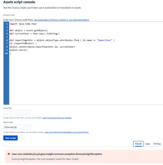Screen dimensions: 163x165
Task: Open the Result tab
Action: (138, 144)
